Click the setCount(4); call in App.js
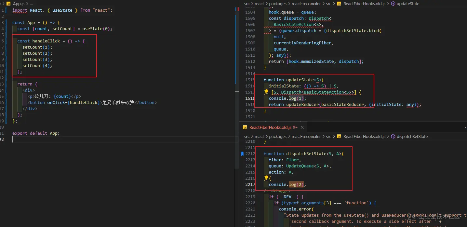The height and width of the screenshot is (227, 467). 37,66
